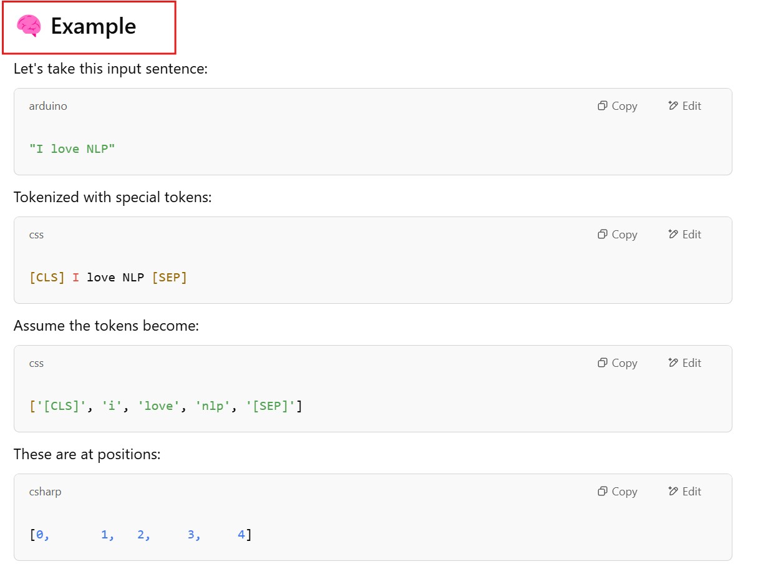Click "These are at positions:" text
763x569 pixels.
point(87,454)
